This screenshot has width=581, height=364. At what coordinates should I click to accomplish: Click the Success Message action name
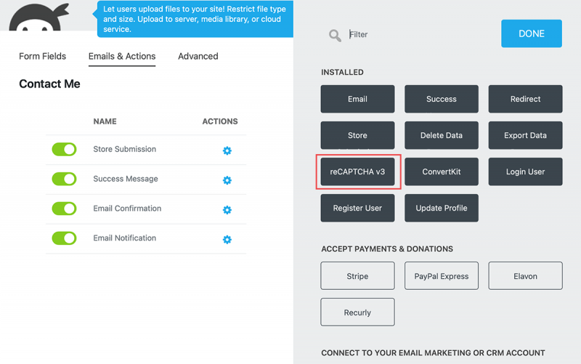click(x=126, y=179)
